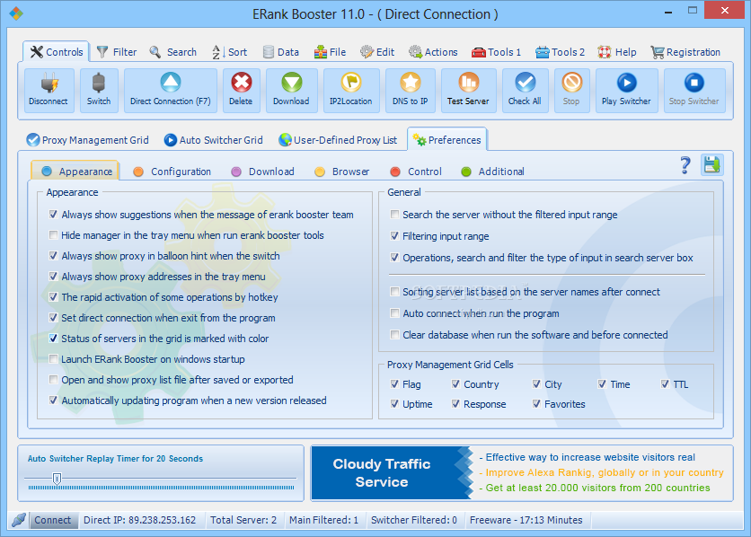This screenshot has height=537, width=751.
Task: Click the blue question mark help icon
Action: 685,165
